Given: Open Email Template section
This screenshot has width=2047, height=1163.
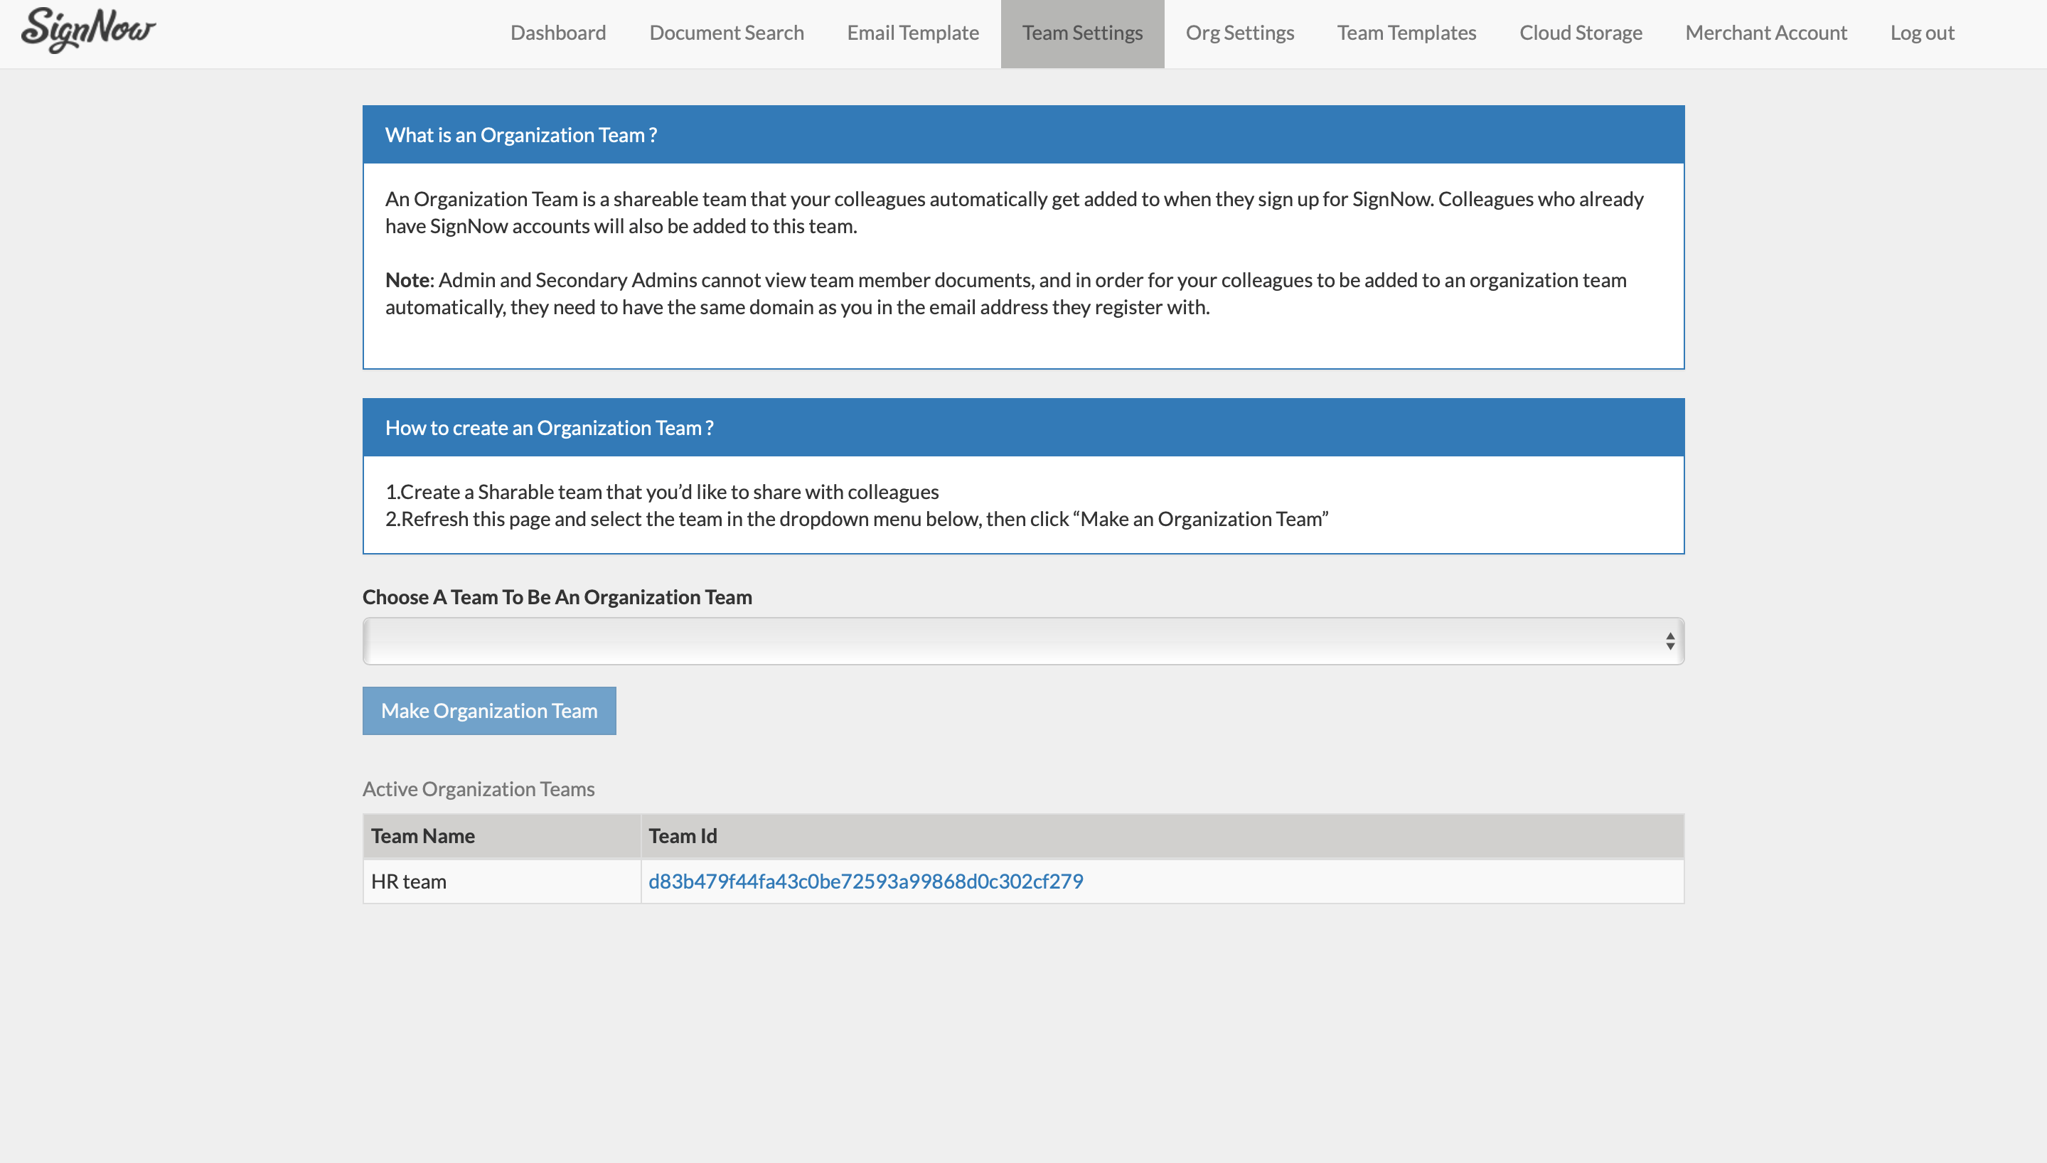Looking at the screenshot, I should click(x=912, y=33).
